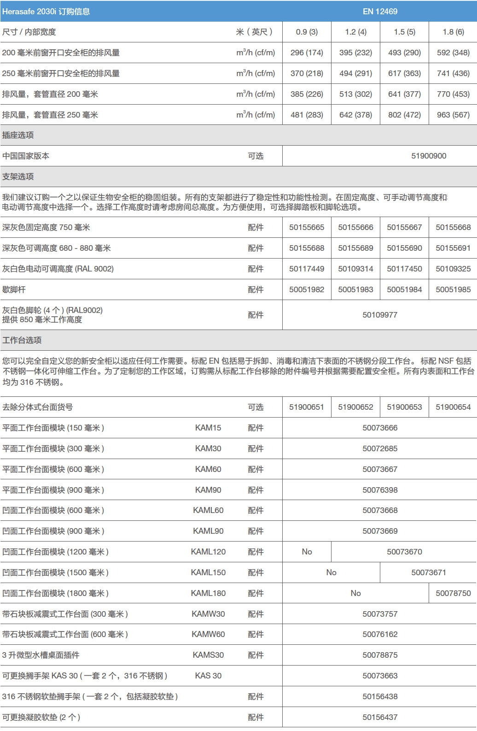The height and width of the screenshot is (731, 477).
Task: Click the 'KAM60' model code
Action: (x=208, y=469)
